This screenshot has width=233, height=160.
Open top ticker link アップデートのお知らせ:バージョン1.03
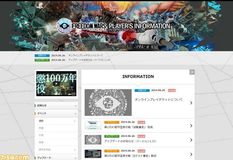89,60
